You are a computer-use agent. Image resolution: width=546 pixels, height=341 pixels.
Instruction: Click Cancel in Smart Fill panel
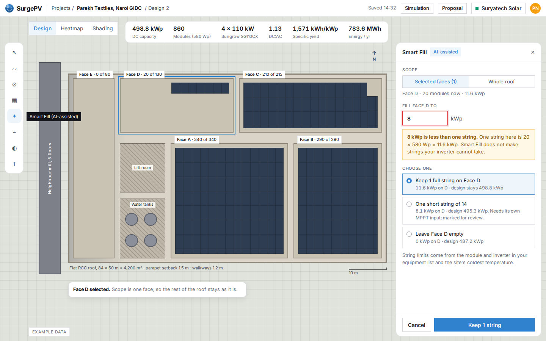pyautogui.click(x=417, y=325)
